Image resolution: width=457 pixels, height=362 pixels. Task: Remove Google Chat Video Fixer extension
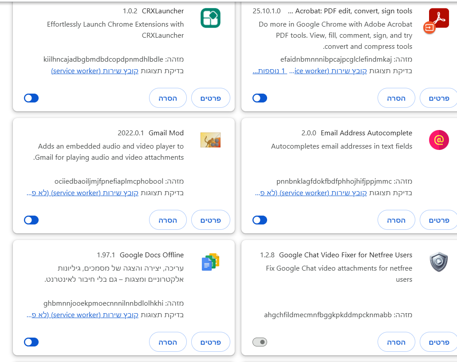click(x=396, y=342)
